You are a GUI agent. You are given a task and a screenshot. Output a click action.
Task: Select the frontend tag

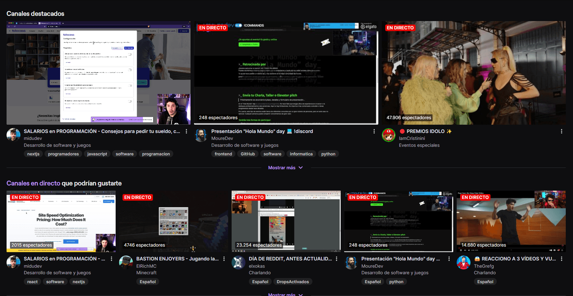point(223,154)
